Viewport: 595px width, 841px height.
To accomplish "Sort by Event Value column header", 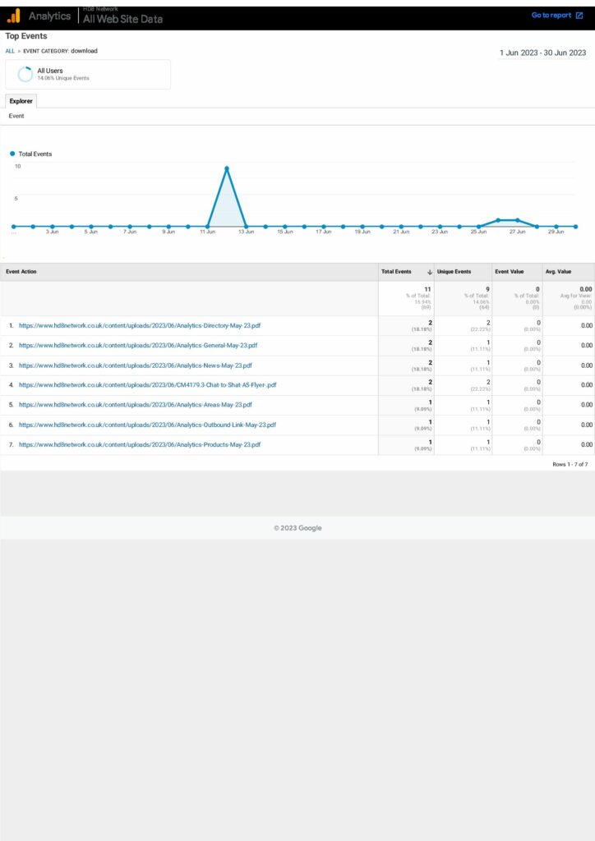I will [509, 272].
